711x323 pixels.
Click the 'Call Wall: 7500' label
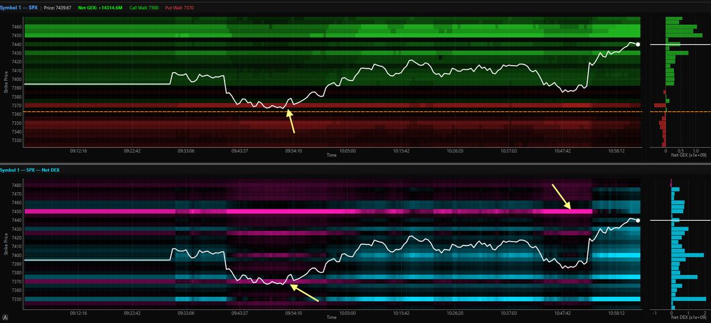click(145, 8)
